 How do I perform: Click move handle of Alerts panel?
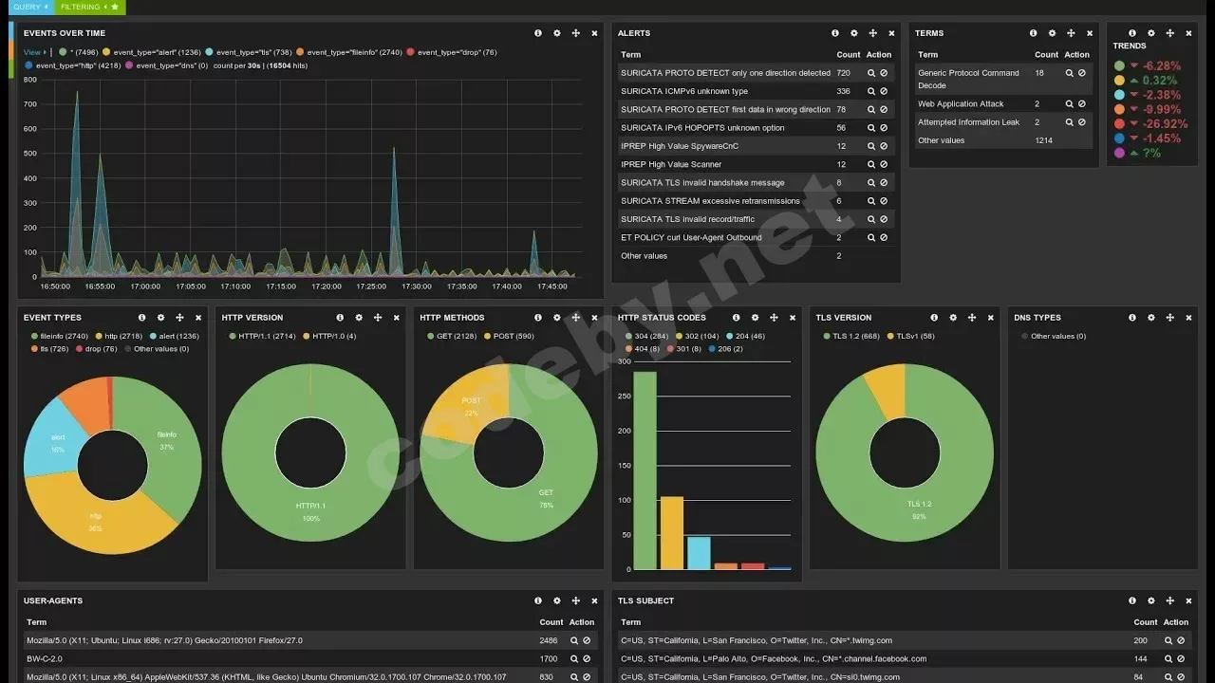pos(872,33)
